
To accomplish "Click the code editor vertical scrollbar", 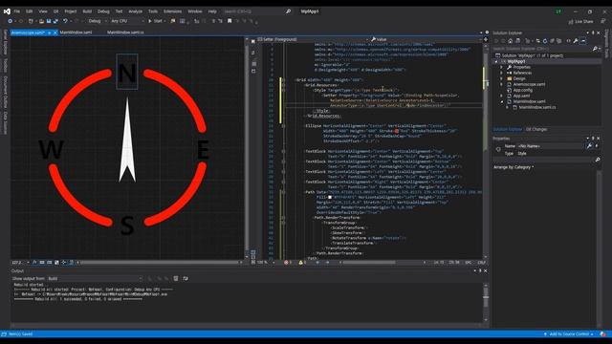I will [x=486, y=150].
